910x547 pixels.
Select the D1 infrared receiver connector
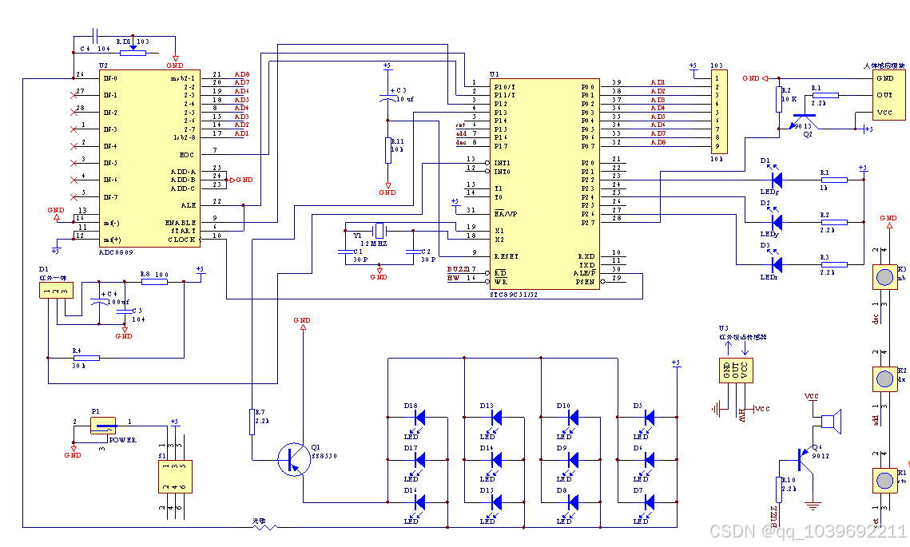coord(56,290)
